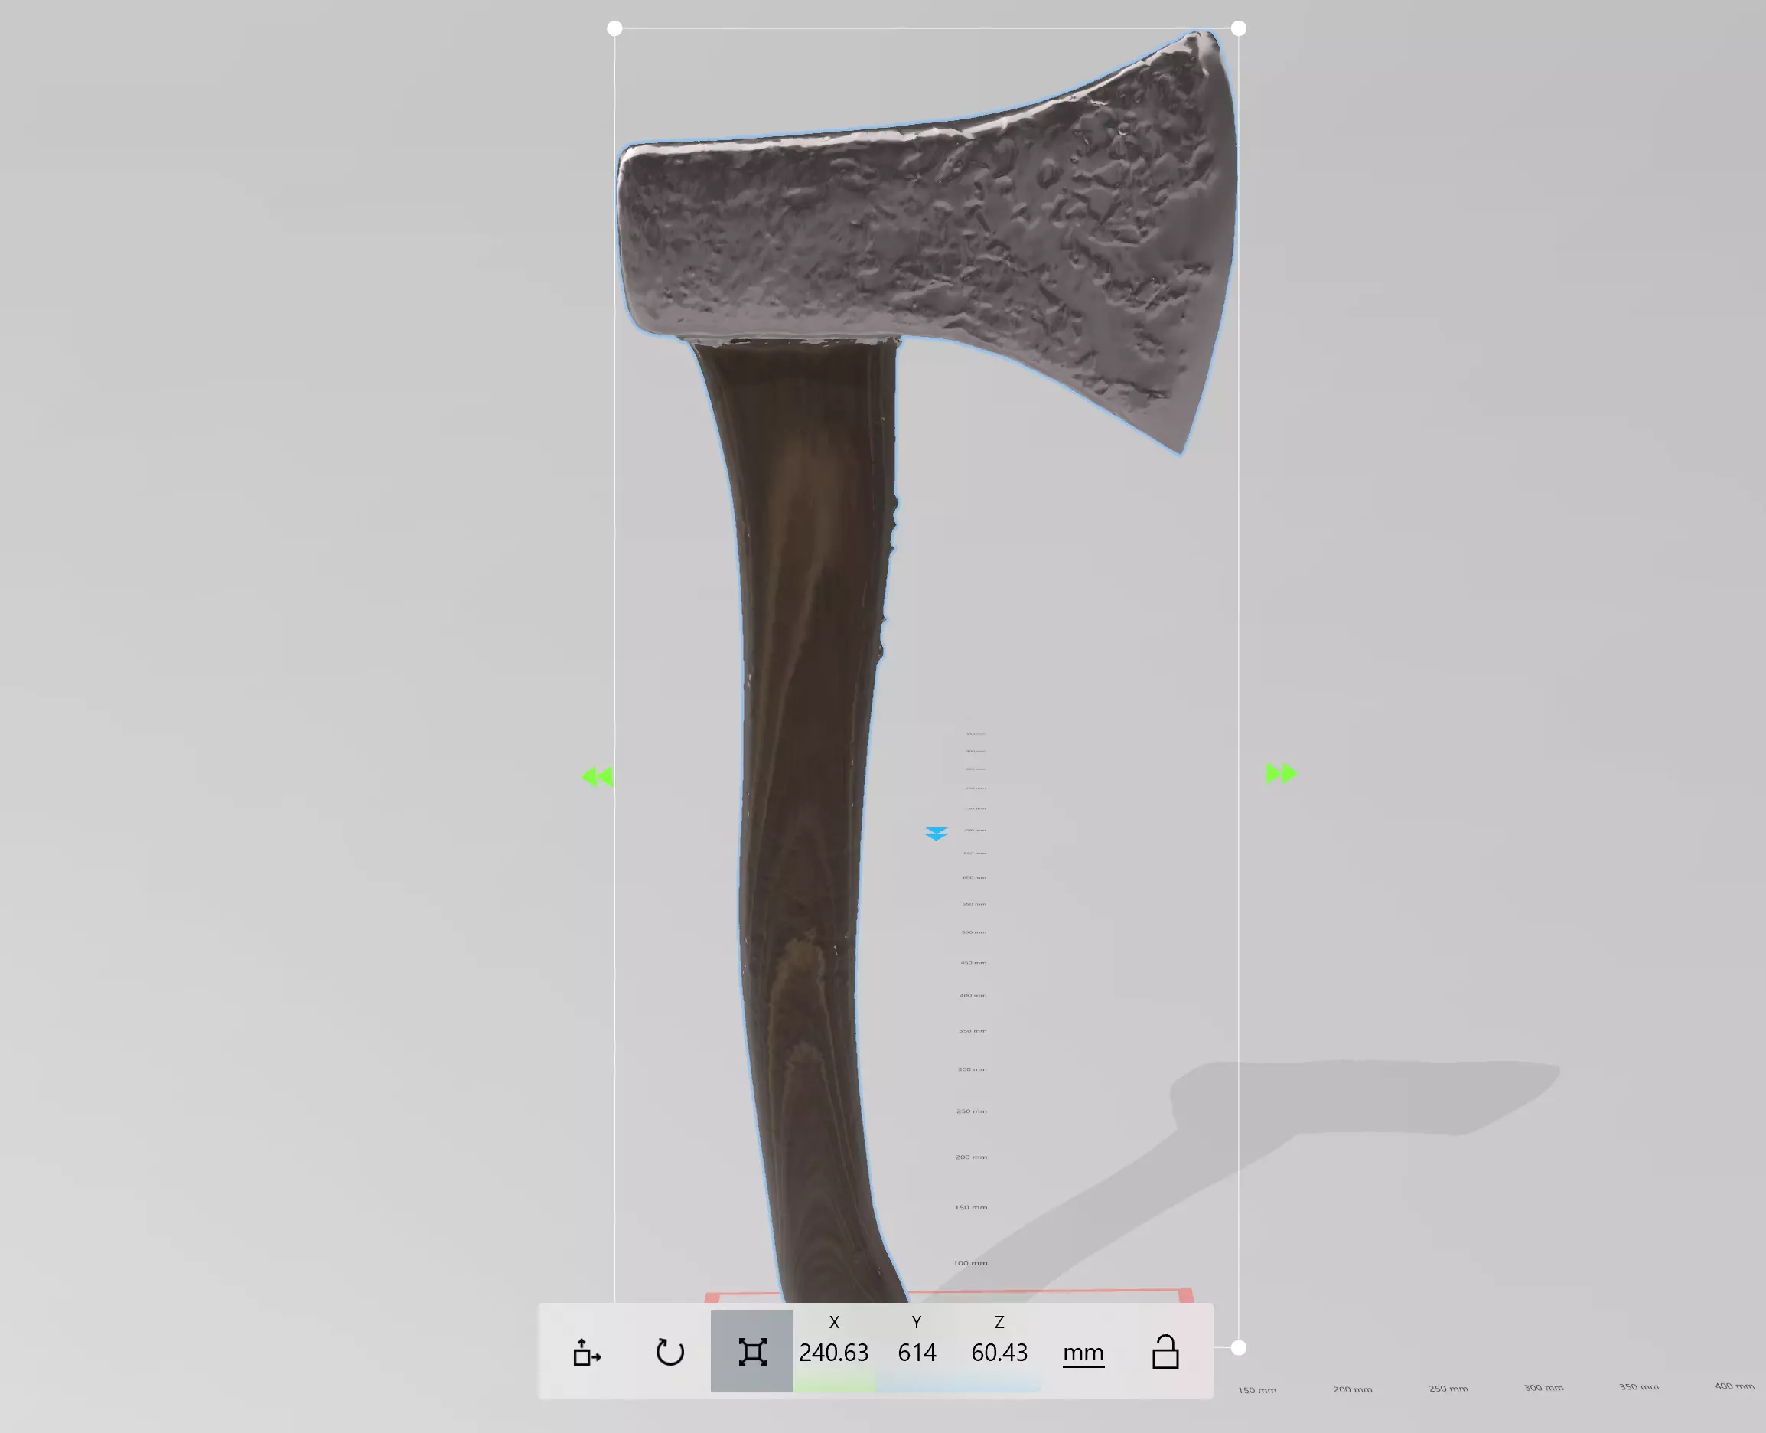Viewport: 1766px width, 1433px height.
Task: Click the X dimension value 240.63
Action: (x=833, y=1353)
